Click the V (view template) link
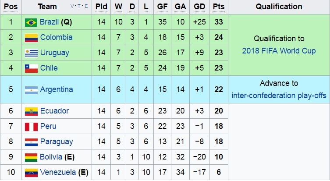This screenshot has width=330, height=181. point(72,7)
